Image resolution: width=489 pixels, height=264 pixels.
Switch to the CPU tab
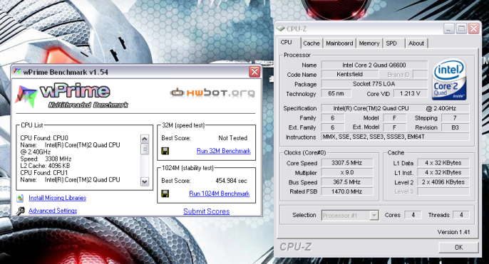tap(287, 43)
